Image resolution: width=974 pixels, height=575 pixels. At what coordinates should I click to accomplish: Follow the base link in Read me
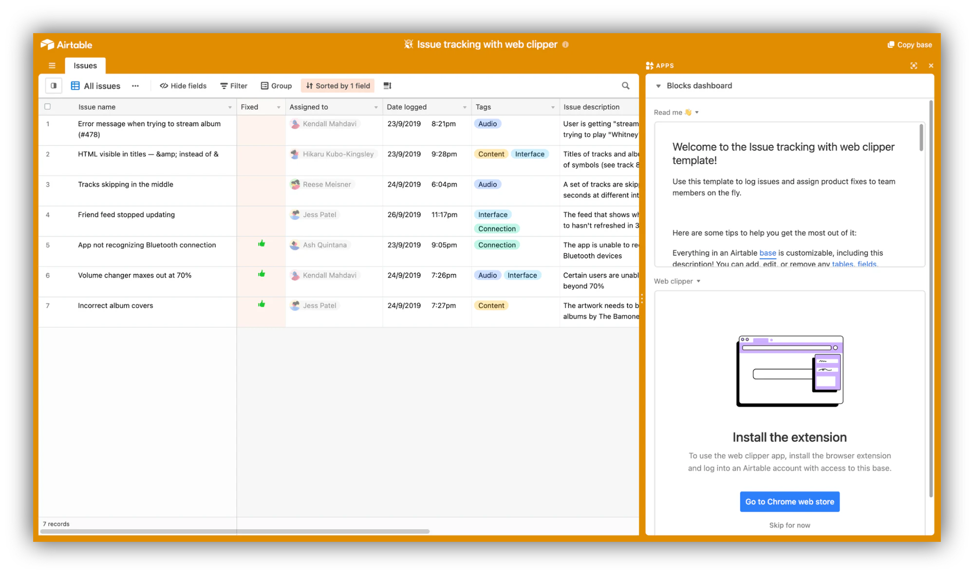coord(768,253)
